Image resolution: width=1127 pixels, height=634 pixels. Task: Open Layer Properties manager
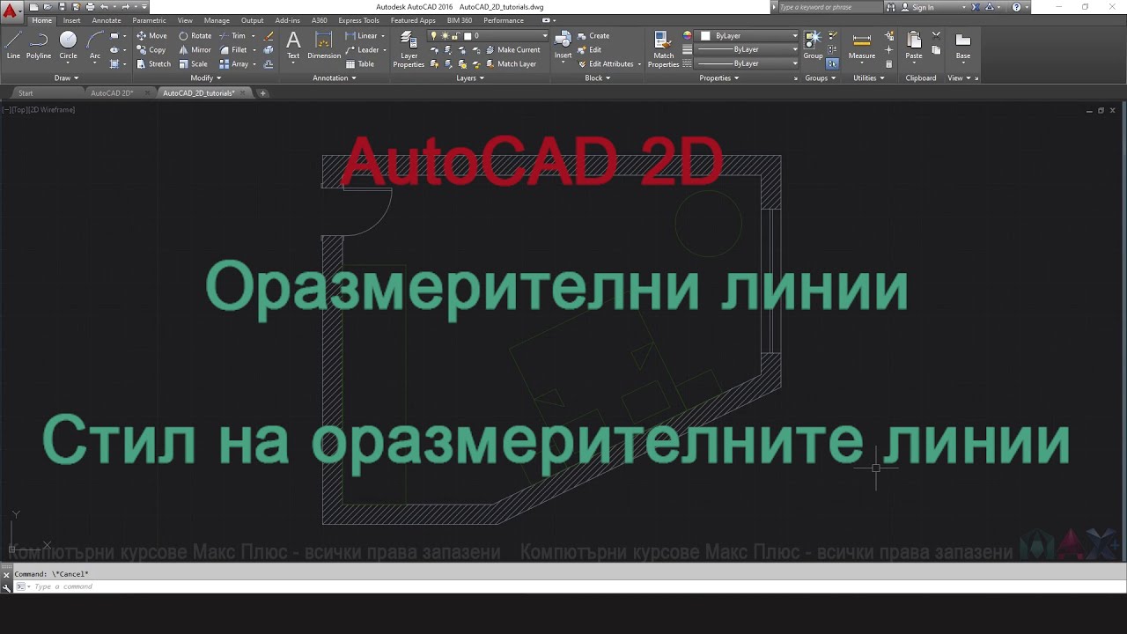(409, 49)
